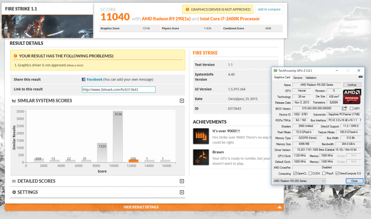
Task: Click the Default Clock 1000 MHz value
Action: [300, 162]
